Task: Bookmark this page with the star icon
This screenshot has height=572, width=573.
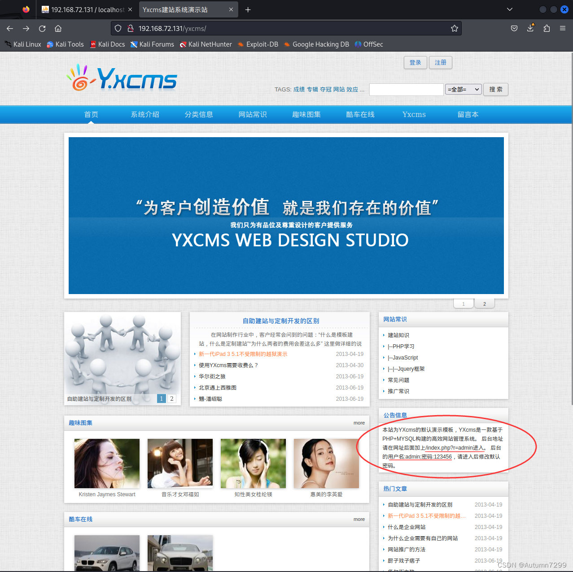Action: pos(455,28)
